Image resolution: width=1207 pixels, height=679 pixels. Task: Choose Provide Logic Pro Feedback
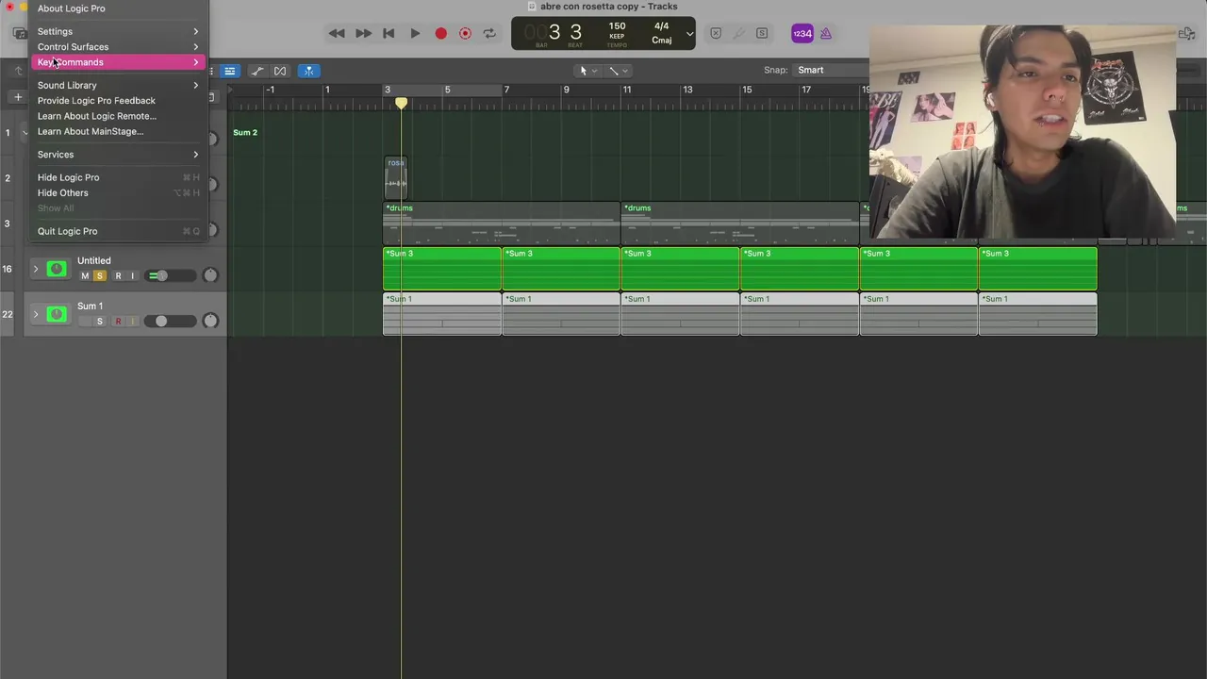118,100
